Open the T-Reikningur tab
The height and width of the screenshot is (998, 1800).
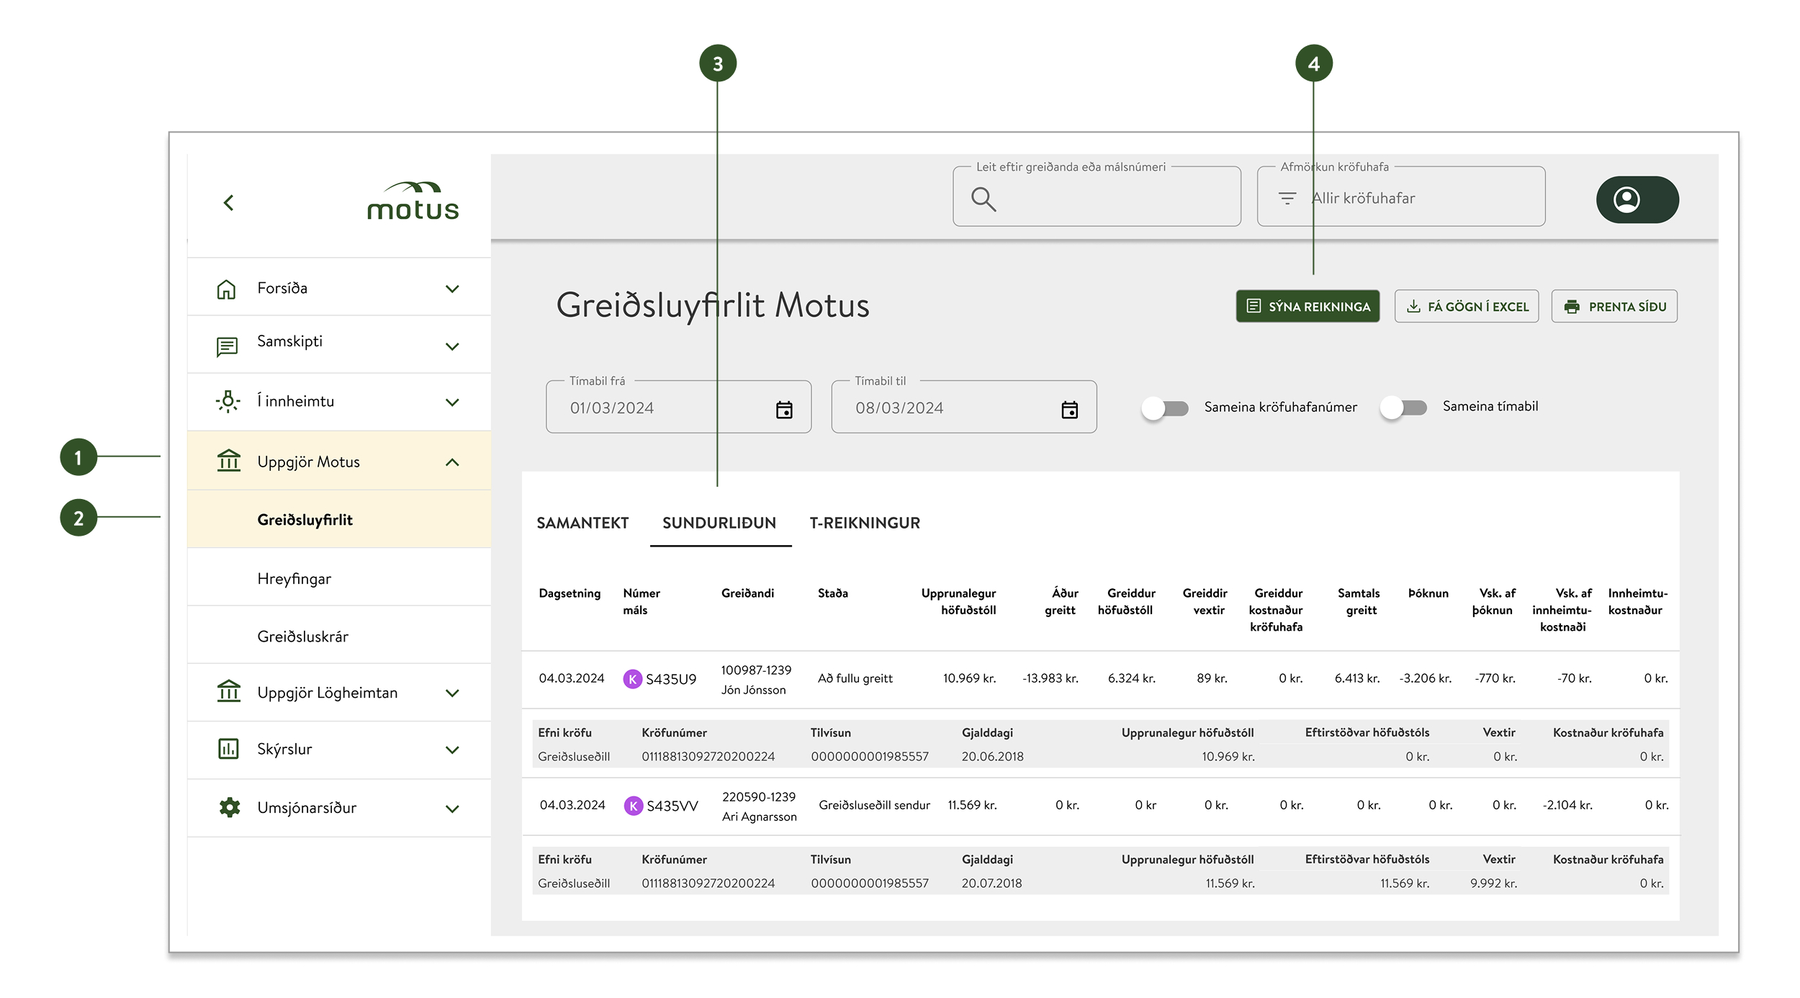pos(864,523)
